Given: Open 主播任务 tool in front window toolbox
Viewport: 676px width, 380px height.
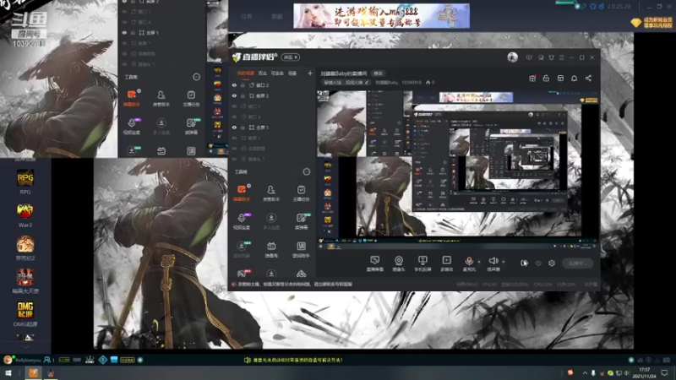Looking at the screenshot, I should 301,193.
